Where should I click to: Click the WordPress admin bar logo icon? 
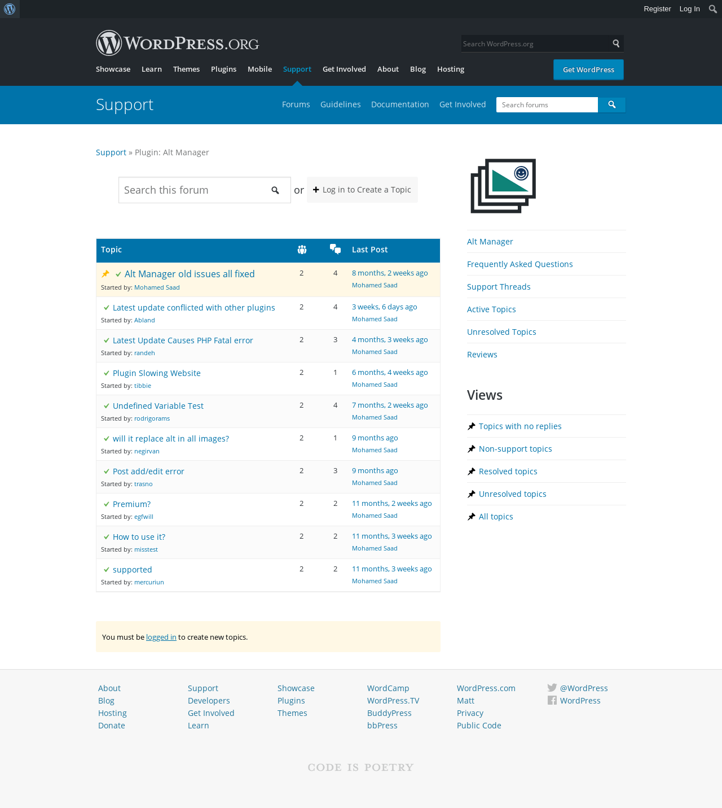tap(10, 9)
